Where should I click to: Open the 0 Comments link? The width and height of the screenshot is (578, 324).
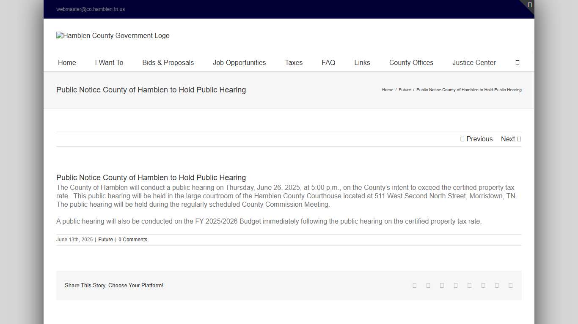click(x=132, y=239)
